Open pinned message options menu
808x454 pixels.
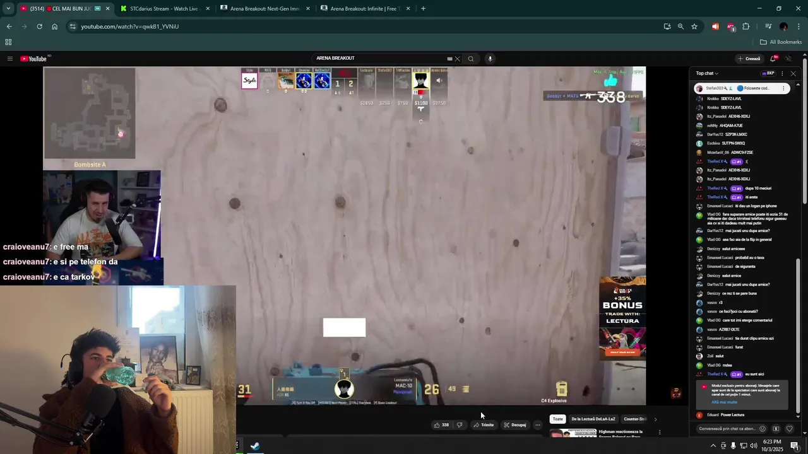[x=783, y=88]
